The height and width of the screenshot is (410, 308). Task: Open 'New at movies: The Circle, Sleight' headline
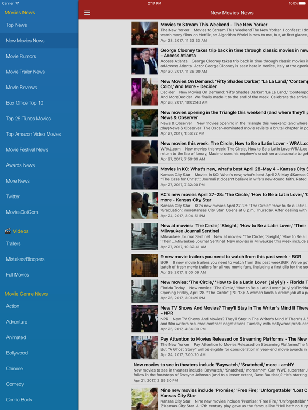[x=234, y=228]
